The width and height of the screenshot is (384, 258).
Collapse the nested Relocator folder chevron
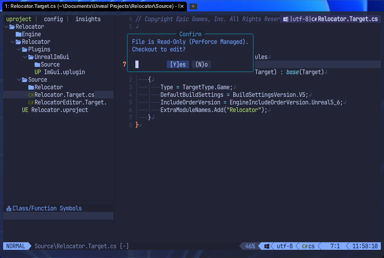13,42
